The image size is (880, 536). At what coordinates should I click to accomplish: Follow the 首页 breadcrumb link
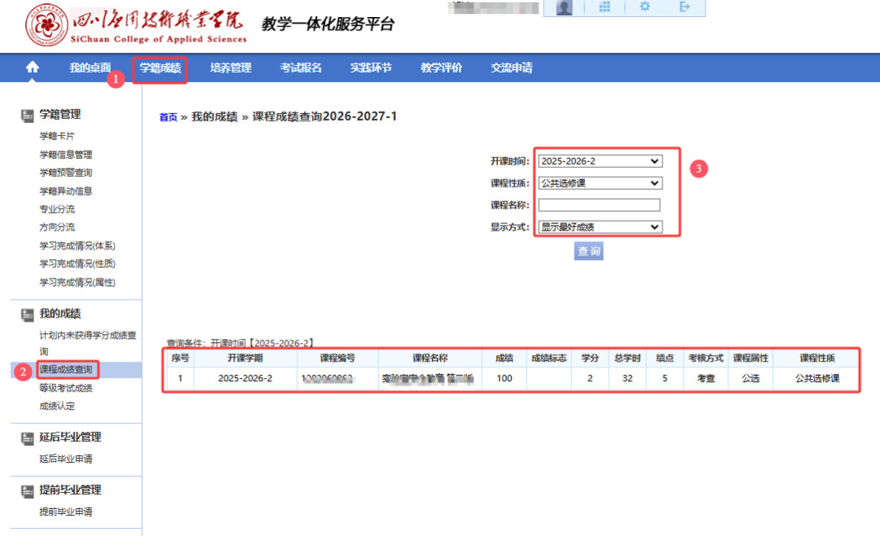[x=169, y=116]
